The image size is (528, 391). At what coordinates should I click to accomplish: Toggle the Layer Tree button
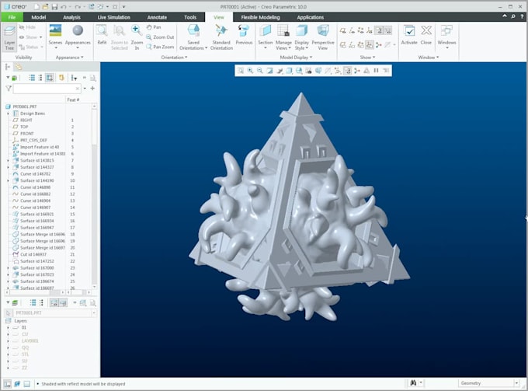click(x=9, y=38)
